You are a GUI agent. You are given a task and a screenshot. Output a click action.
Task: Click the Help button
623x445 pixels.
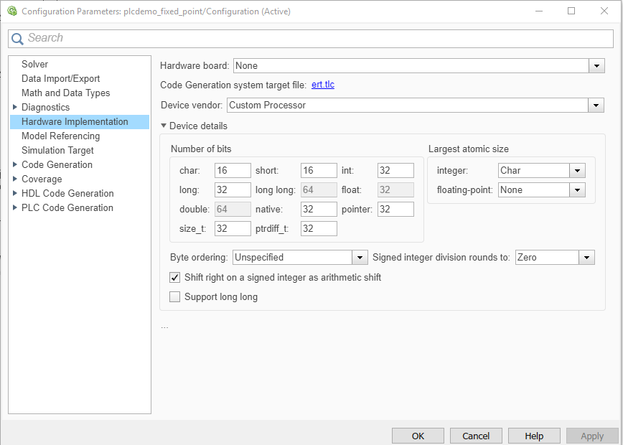(x=533, y=436)
